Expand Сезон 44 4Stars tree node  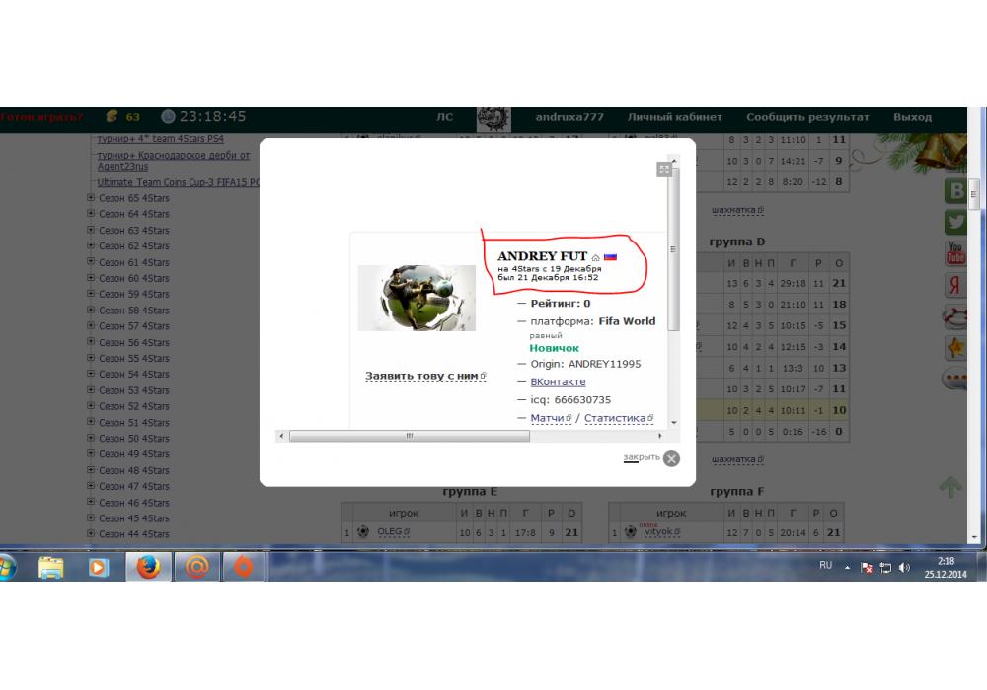[91, 533]
